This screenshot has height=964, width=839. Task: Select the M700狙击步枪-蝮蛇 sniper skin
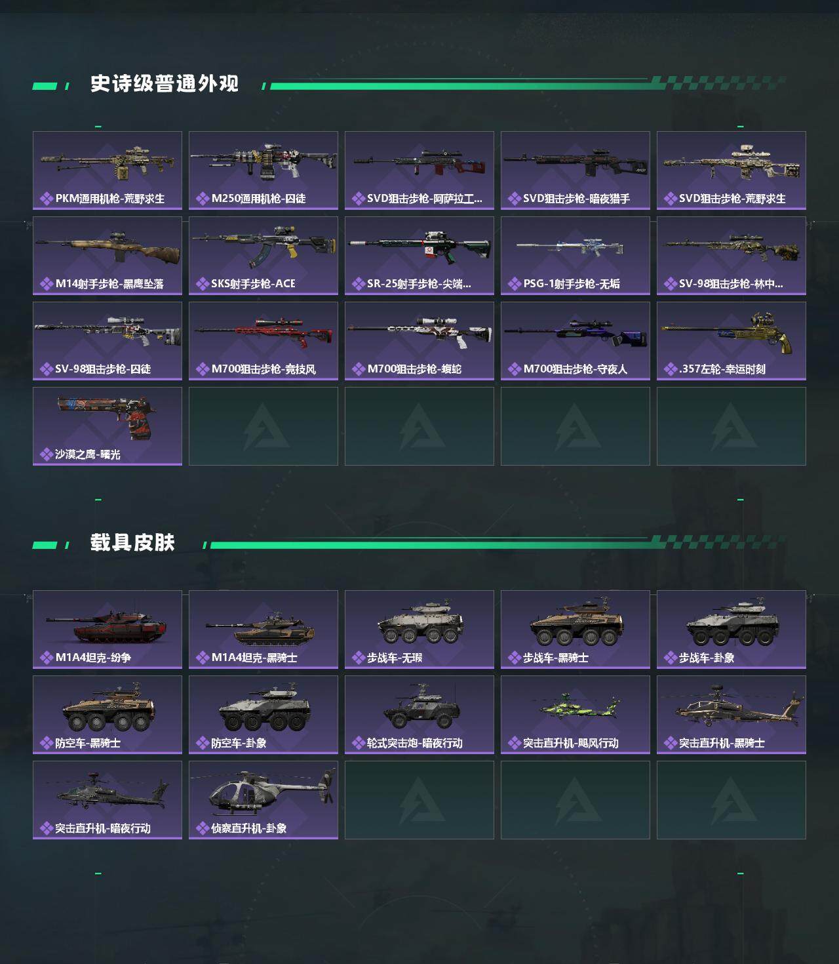pyautogui.click(x=419, y=341)
